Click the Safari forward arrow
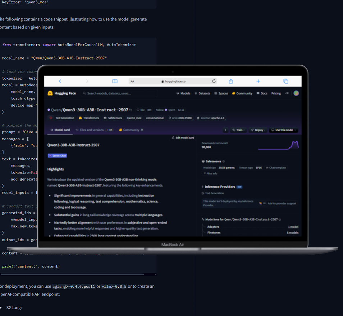The image size is (343, 316). click(87, 81)
